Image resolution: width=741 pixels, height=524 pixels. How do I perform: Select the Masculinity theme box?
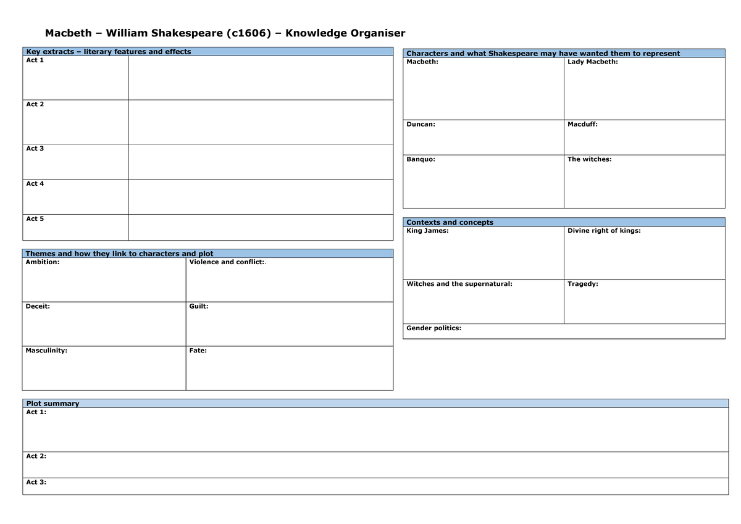click(x=104, y=368)
